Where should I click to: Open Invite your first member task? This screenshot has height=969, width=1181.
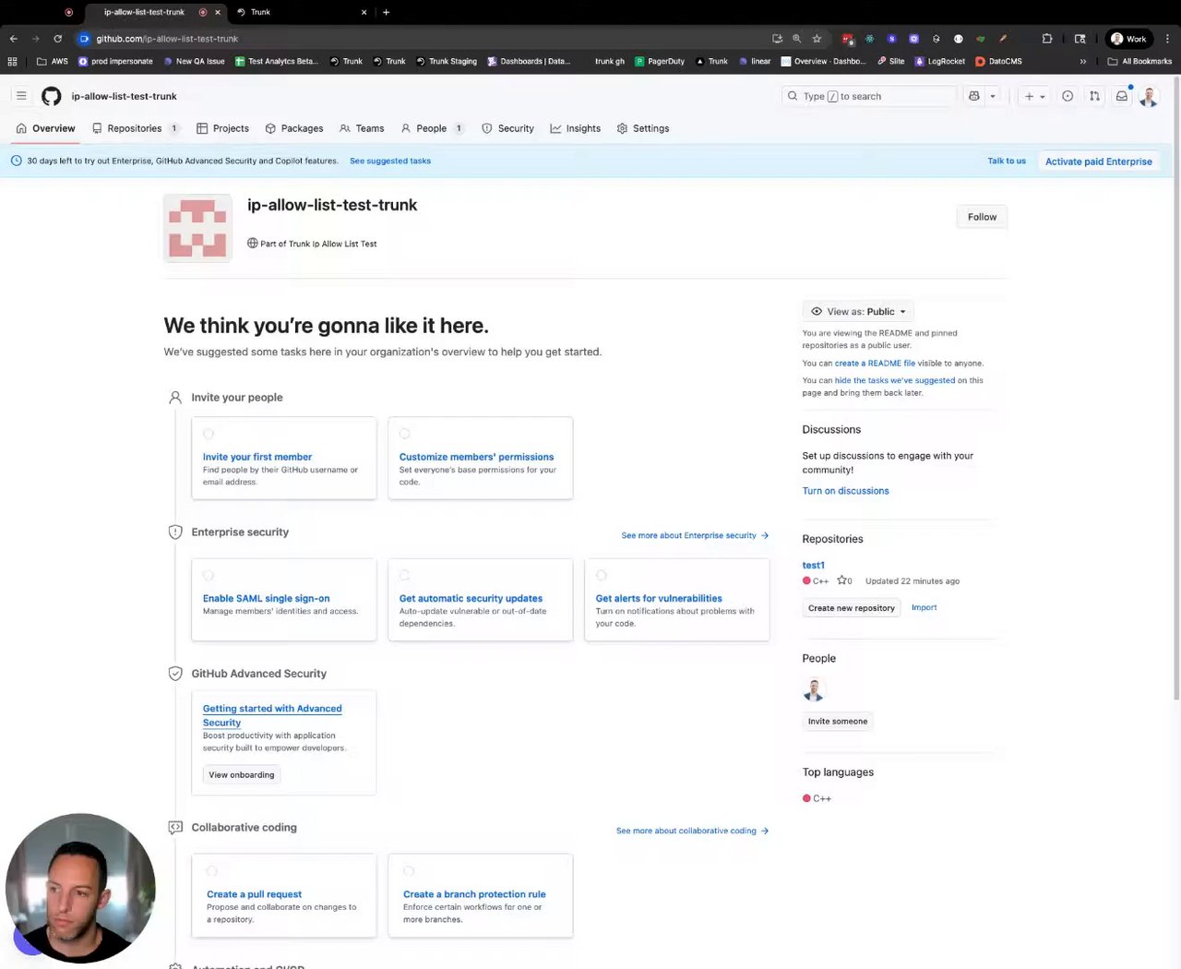coord(257,457)
